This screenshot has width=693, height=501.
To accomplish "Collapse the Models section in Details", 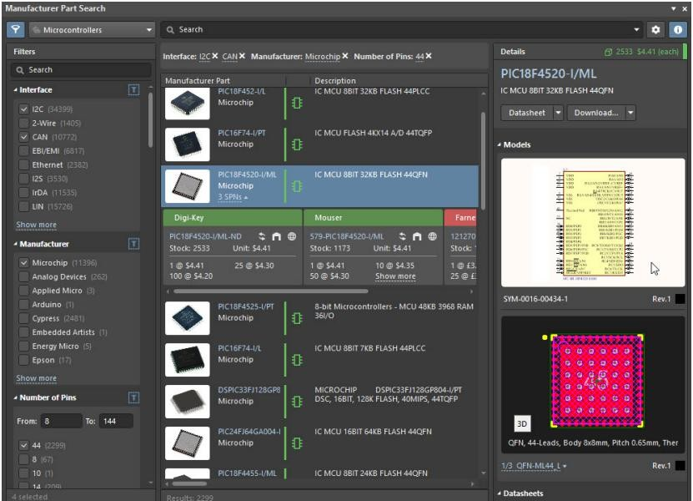I will (500, 144).
